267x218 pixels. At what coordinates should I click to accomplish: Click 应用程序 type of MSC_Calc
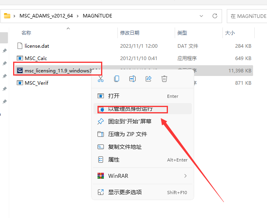coord(187,58)
